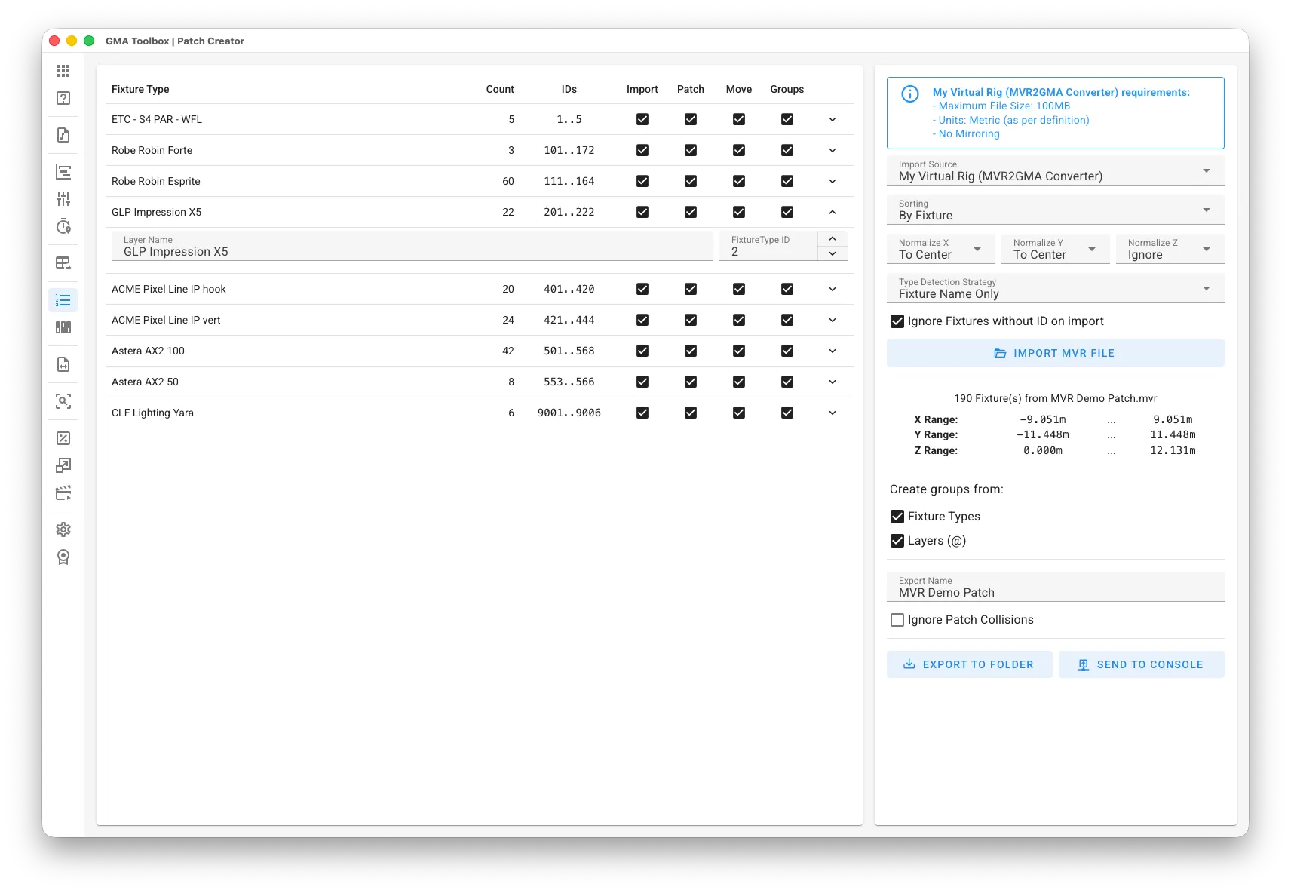Open the Help panel icon
This screenshot has height=893, width=1291.
[x=63, y=98]
